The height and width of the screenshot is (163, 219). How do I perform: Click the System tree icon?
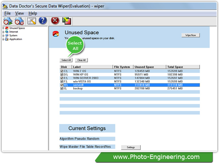click(x=7, y=36)
